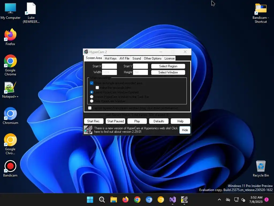Click the Start Y input field

pyautogui.click(x=140, y=66)
